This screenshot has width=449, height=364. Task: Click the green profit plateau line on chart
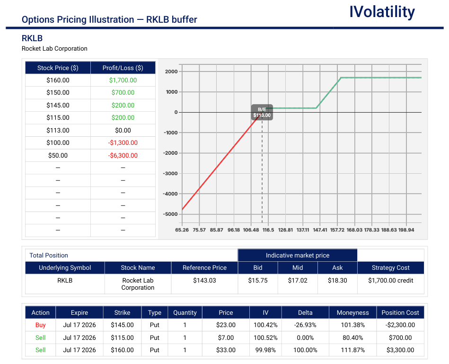coord(381,78)
